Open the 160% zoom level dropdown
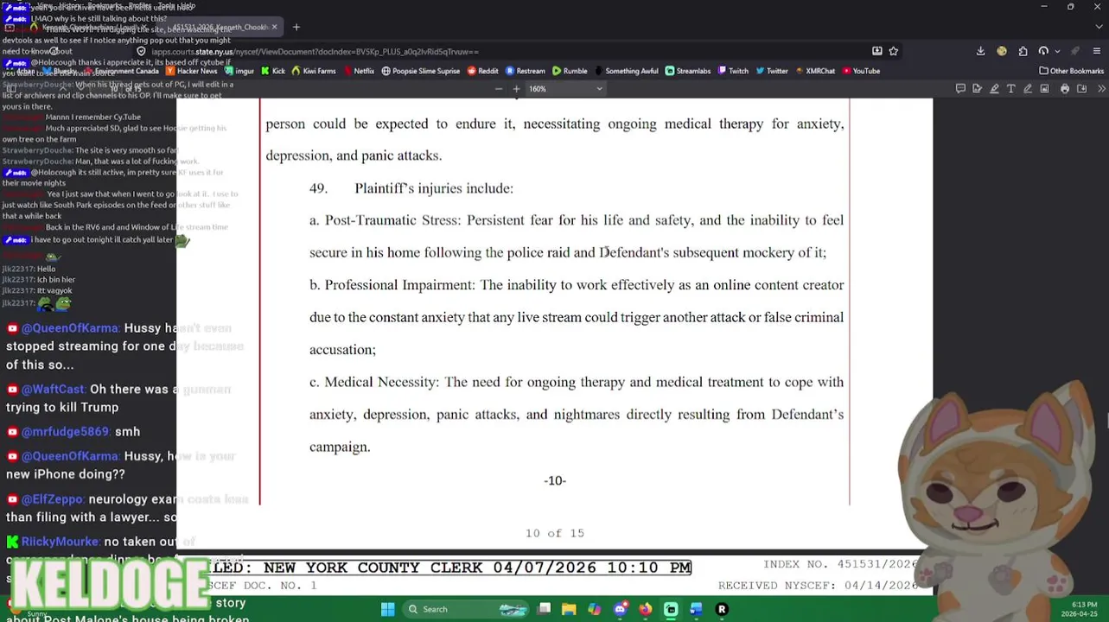The width and height of the screenshot is (1109, 622). (x=565, y=89)
